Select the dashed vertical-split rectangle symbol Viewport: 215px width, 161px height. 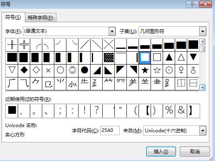click(181, 84)
